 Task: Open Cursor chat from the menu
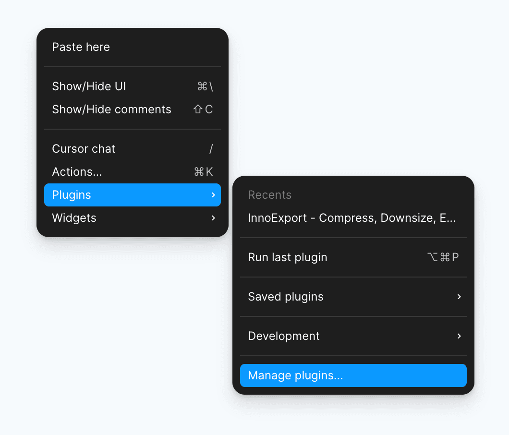[x=133, y=149]
